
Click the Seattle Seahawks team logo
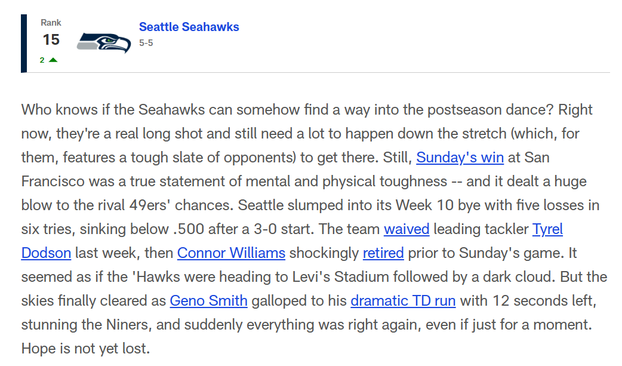pos(103,42)
